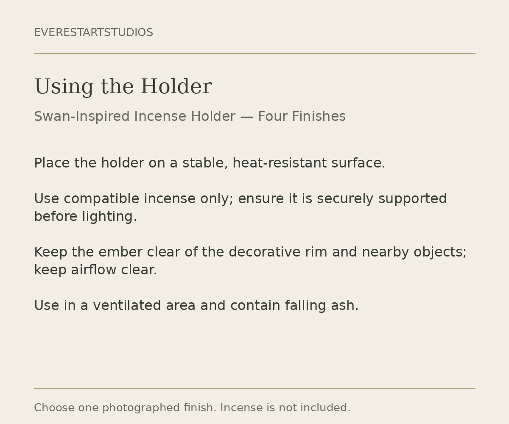Viewport: 509px width, 424px height.
Task: Click the word 'Holder' in the main title
Action: tap(176, 87)
